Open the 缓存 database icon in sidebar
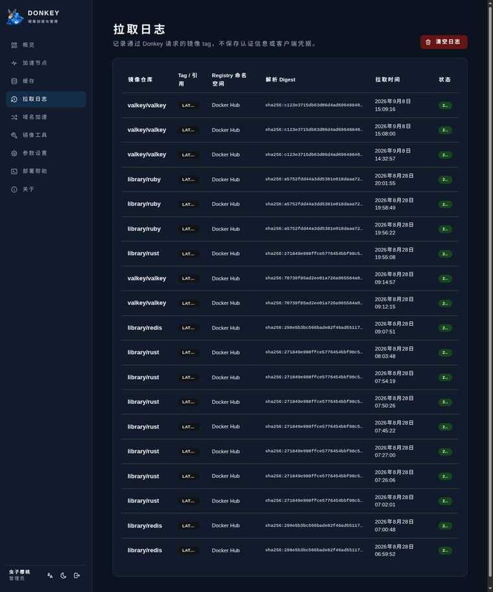The height and width of the screenshot is (592, 493). click(x=14, y=81)
